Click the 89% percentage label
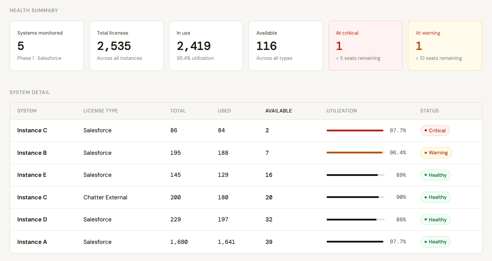The height and width of the screenshot is (261, 492). pyautogui.click(x=401, y=175)
